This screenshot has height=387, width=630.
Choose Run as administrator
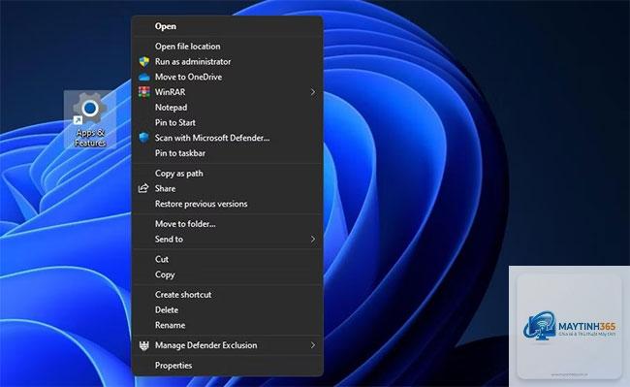pyautogui.click(x=228, y=62)
